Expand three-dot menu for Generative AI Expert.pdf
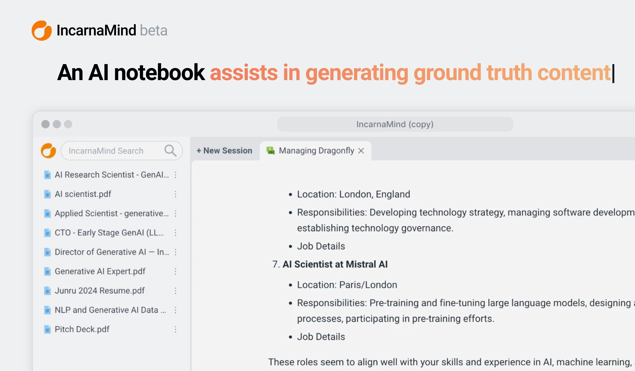 click(175, 272)
